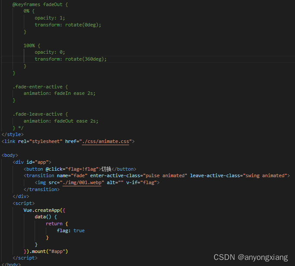The image size is (295, 266).
Task: Click the closing '</script>' tag
Action: tap(25, 258)
